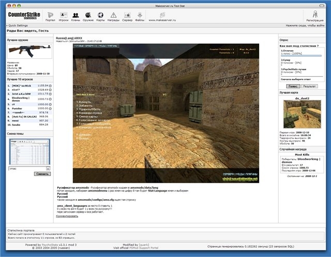The width and height of the screenshot is (331, 257).
Task: Click the Most Kills award title
Action: click(302, 155)
